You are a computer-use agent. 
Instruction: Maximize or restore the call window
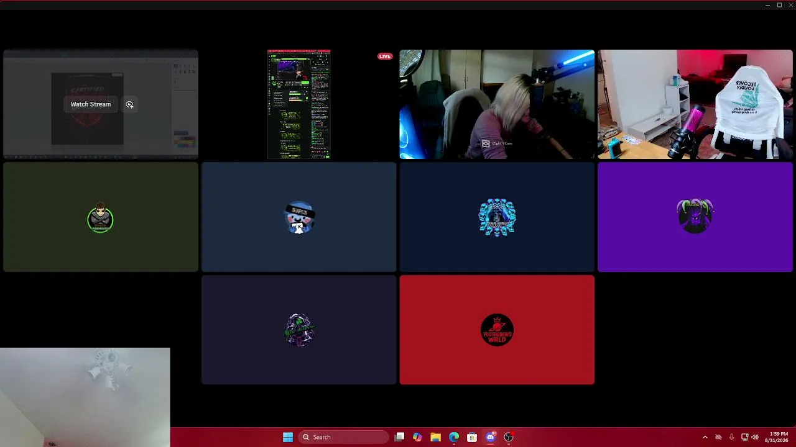click(779, 5)
